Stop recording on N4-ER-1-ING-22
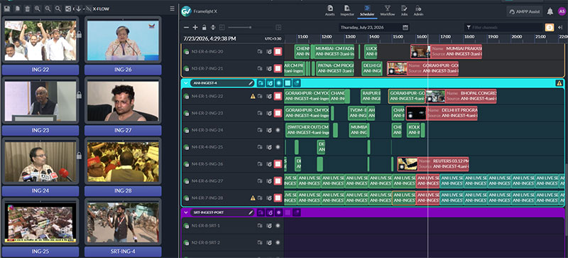 click(x=278, y=97)
